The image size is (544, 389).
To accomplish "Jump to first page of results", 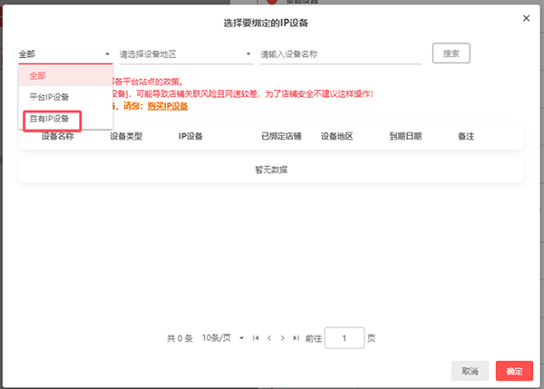I will click(257, 338).
